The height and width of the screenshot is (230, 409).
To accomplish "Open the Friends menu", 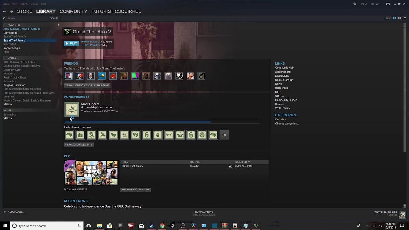I will coord(24,4).
